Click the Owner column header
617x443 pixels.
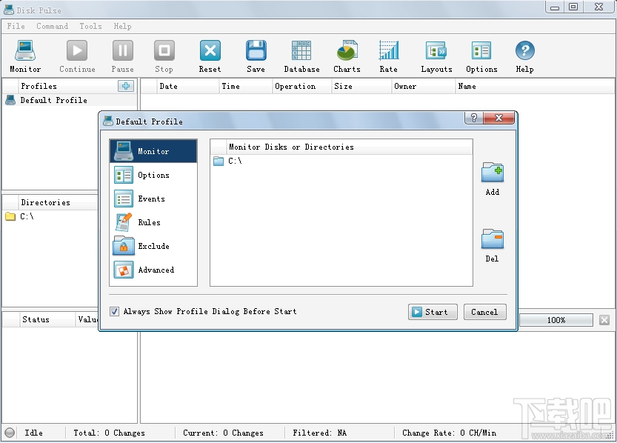423,86
